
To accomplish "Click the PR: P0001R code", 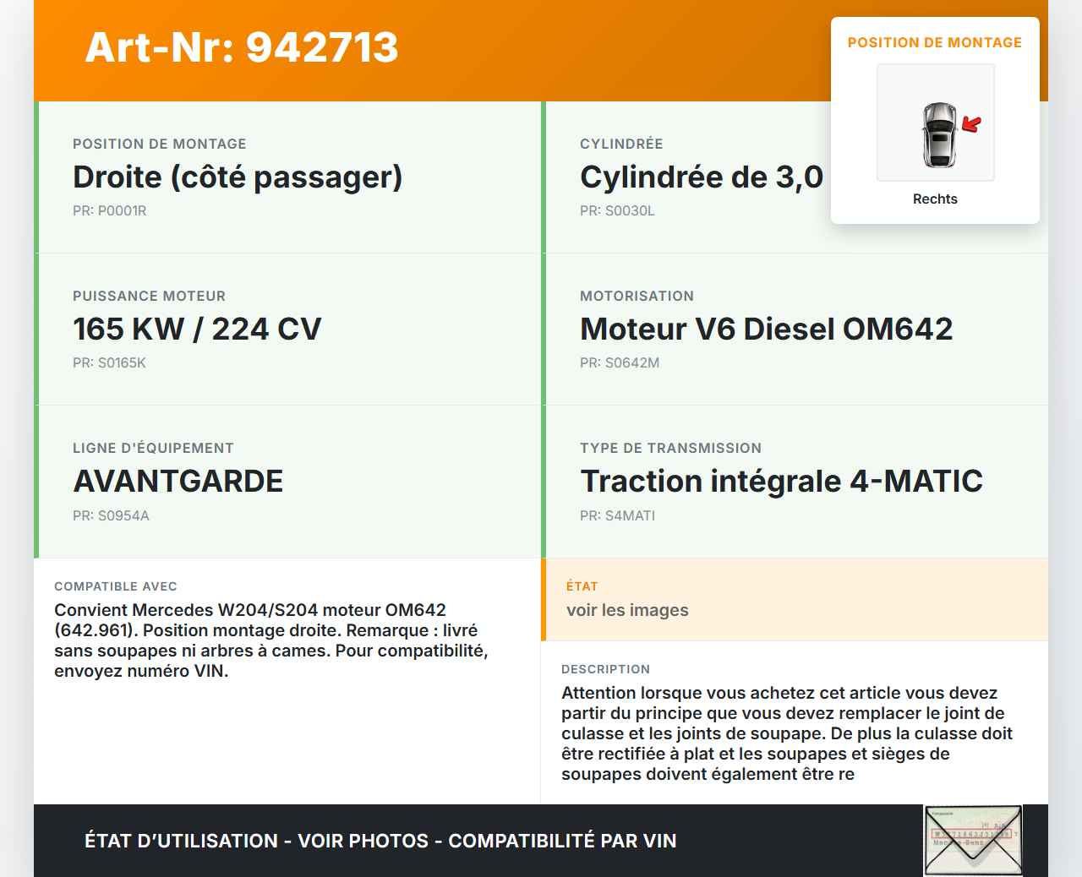I will [x=110, y=211].
